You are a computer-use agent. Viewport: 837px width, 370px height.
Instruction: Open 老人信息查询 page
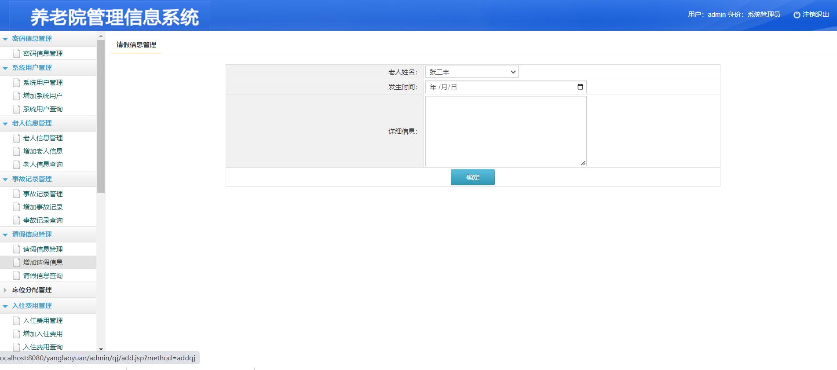point(43,165)
